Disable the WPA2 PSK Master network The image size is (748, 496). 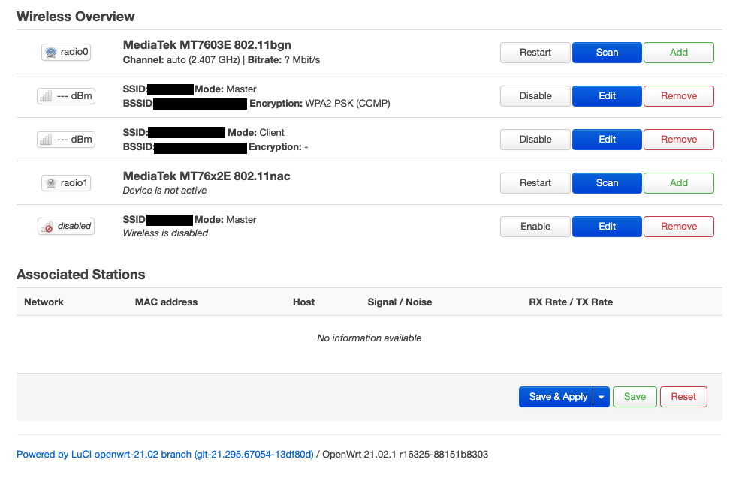point(535,96)
